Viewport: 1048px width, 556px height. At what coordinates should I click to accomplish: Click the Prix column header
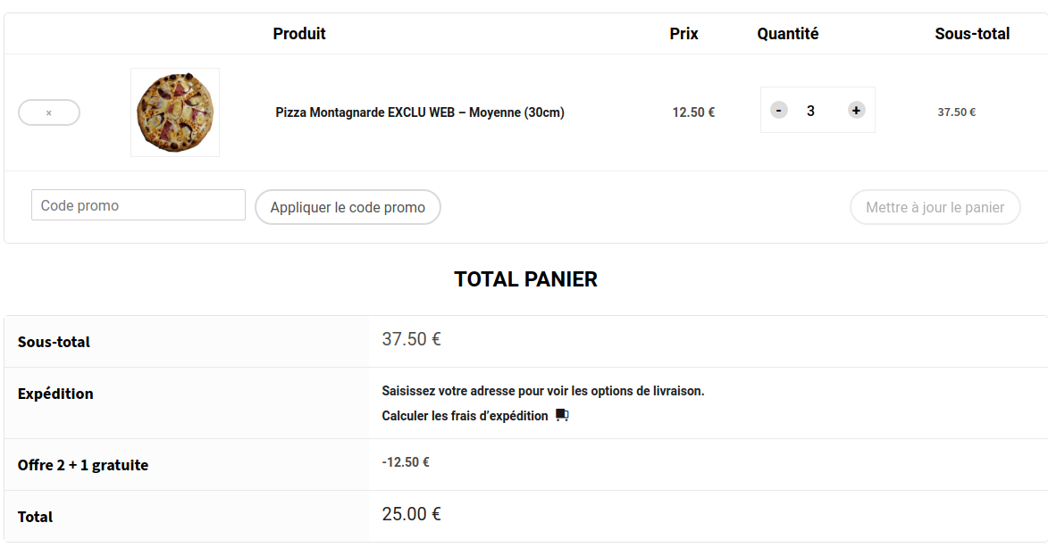[x=683, y=33]
